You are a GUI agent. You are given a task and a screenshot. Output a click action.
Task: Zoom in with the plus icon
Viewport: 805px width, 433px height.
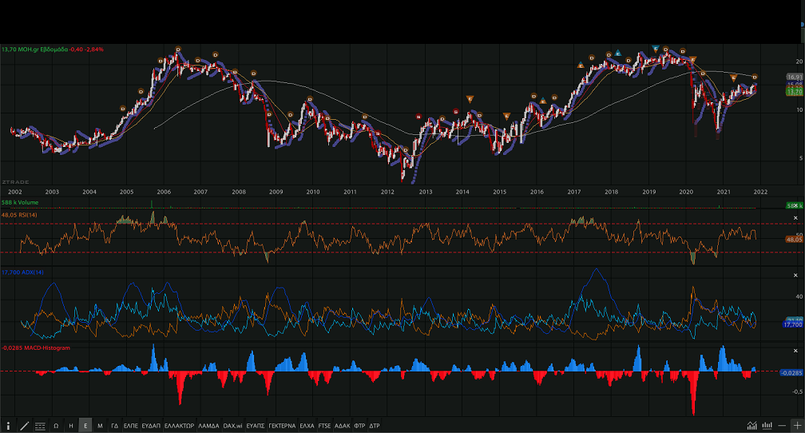pos(796,426)
